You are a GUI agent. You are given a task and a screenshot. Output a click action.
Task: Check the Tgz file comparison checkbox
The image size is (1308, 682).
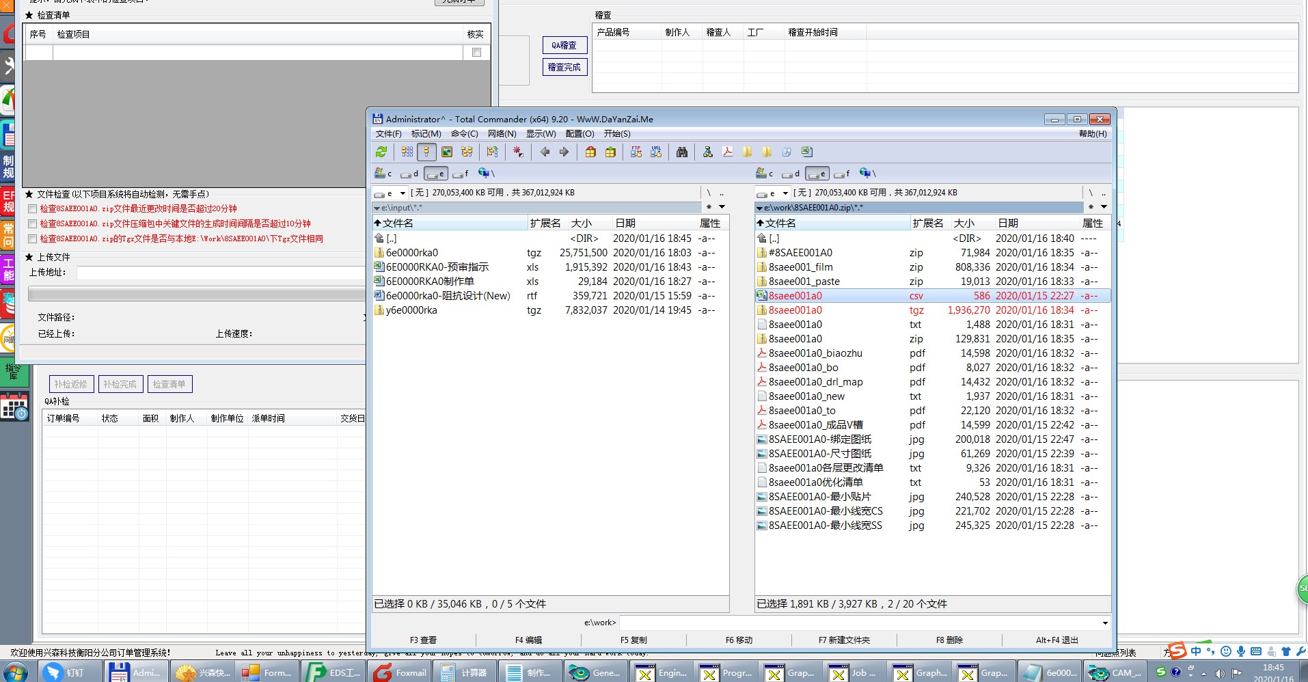click(x=32, y=238)
